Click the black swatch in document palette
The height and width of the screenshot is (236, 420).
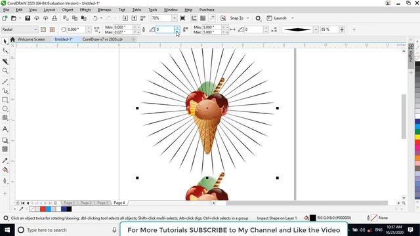click(x=69, y=209)
